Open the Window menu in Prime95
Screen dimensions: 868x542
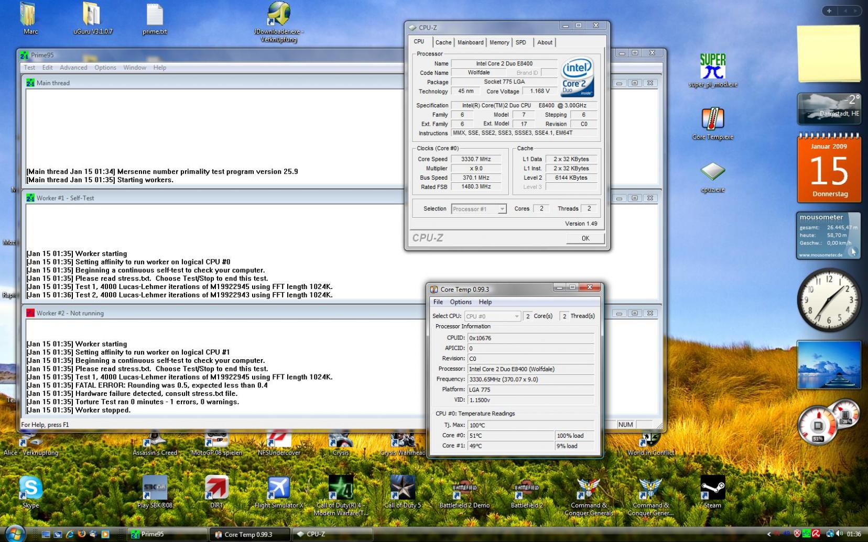tap(135, 68)
